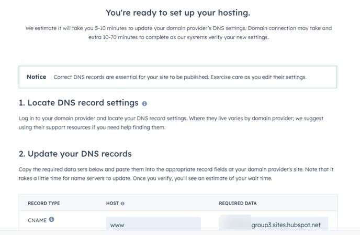Click the info icon next to HOST column header
The height and width of the screenshot is (235, 360).
(122, 204)
